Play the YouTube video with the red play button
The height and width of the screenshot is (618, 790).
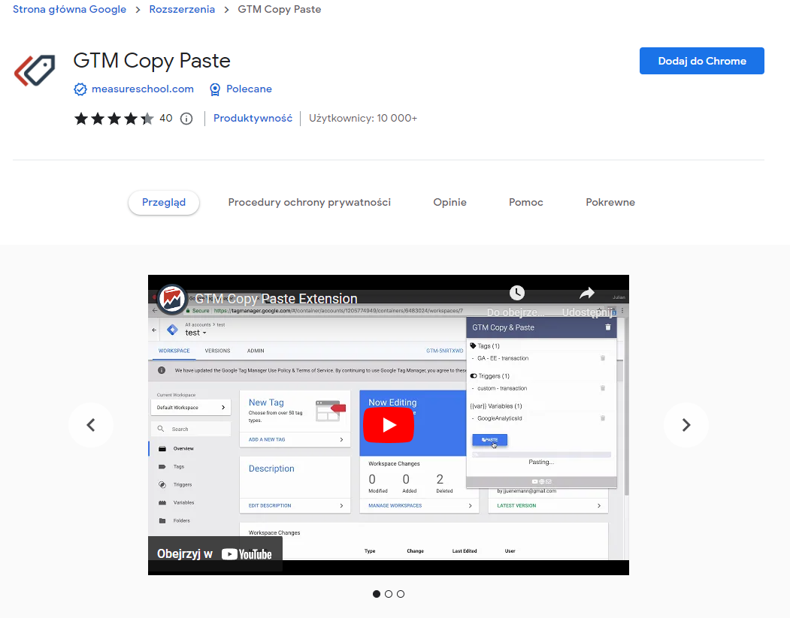click(x=389, y=425)
